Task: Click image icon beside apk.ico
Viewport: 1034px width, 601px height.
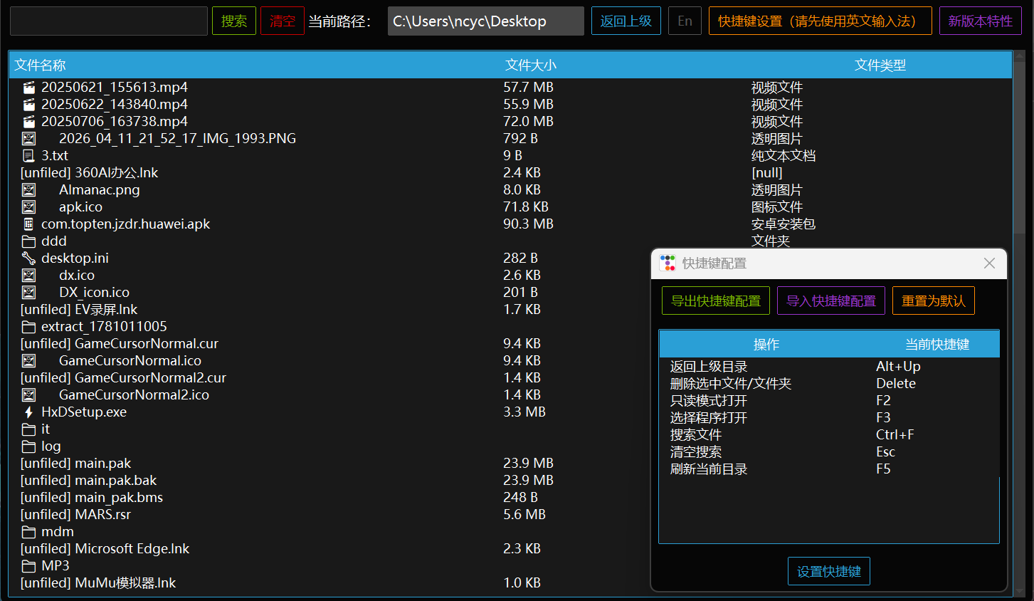Action: [x=28, y=207]
